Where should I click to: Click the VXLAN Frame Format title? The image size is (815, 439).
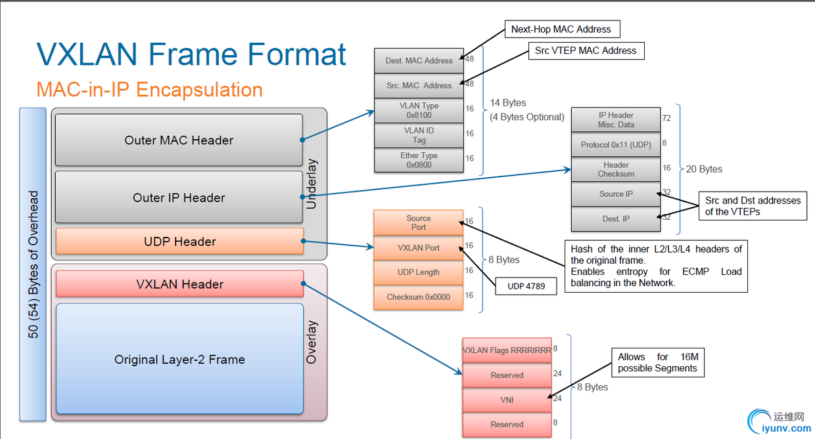click(191, 54)
